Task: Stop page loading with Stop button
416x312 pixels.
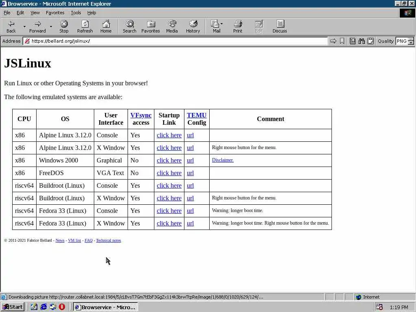Action: click(x=64, y=26)
